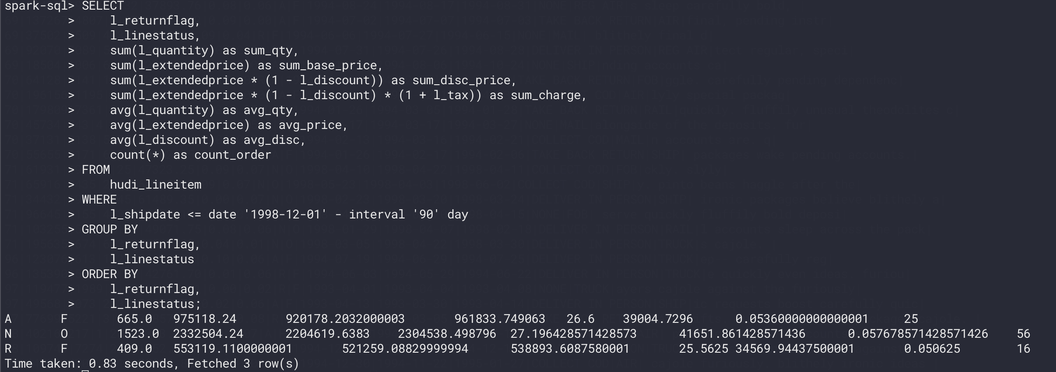The image size is (1056, 372).
Task: Click the value 553119.1100000001 in row R
Action: coord(233,349)
